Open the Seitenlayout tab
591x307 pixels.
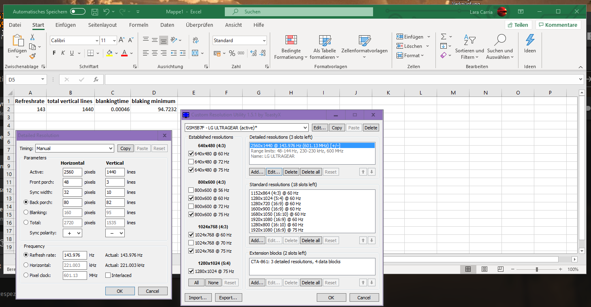coord(102,25)
